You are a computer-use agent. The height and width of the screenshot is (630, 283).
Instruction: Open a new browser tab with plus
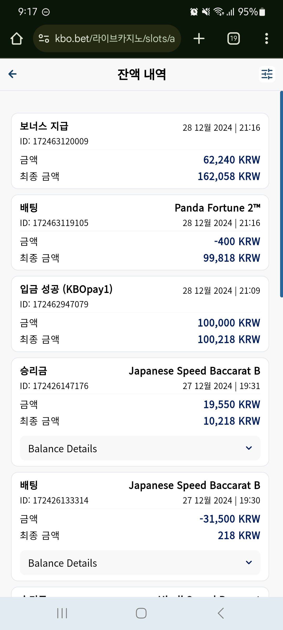coord(199,39)
